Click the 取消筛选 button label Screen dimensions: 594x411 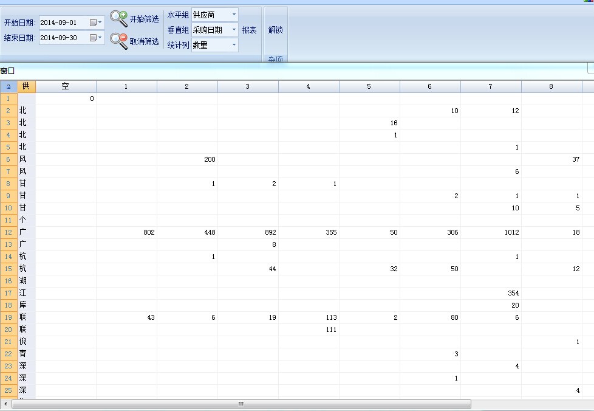pyautogui.click(x=145, y=41)
